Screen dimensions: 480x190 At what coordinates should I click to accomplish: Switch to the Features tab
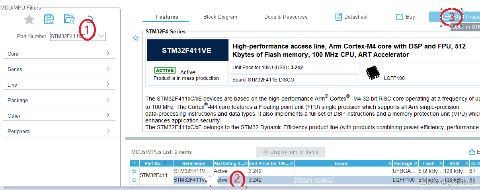[167, 17]
